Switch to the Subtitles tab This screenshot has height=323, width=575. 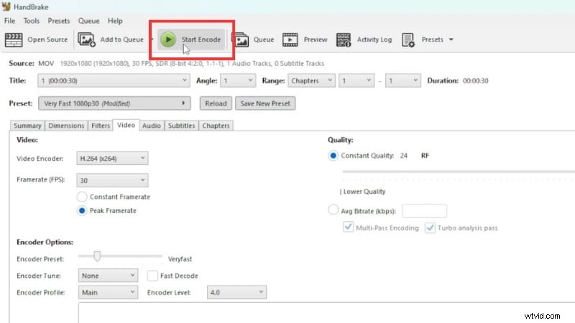click(182, 126)
